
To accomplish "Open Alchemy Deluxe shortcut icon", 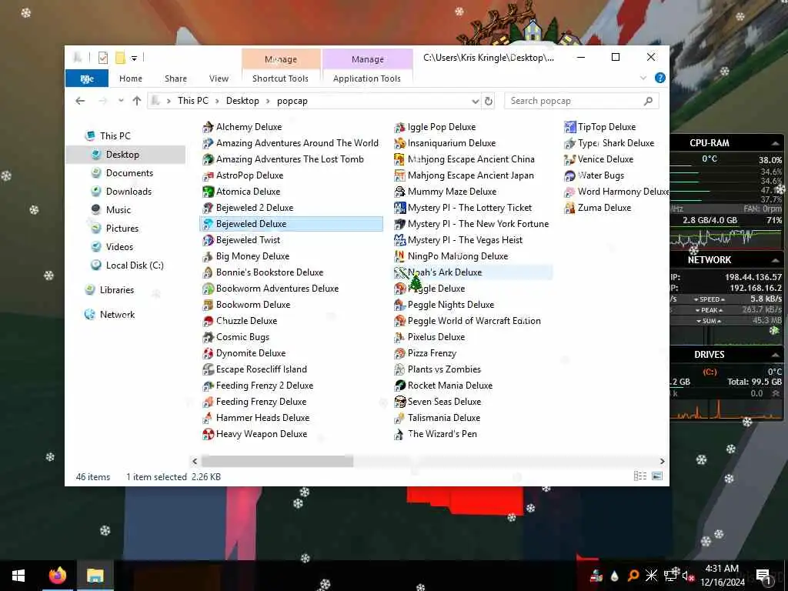I will pos(208,127).
